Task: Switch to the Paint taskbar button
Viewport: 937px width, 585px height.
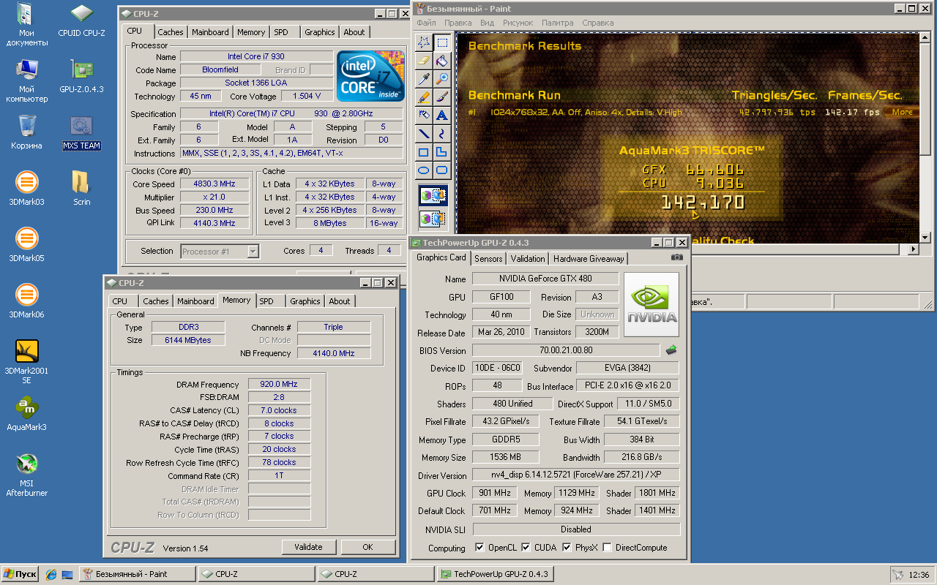Action: pyautogui.click(x=137, y=574)
